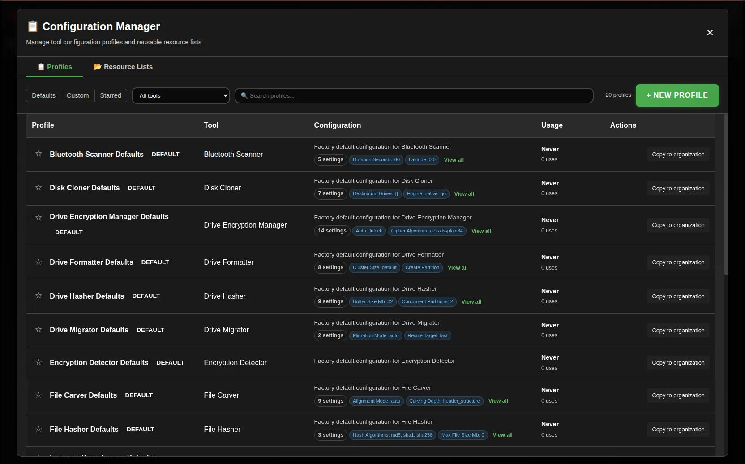Viewport: 745px width, 464px height.
Task: Click the 'Buffer Size Mb: 32' tag
Action: [x=372, y=301]
